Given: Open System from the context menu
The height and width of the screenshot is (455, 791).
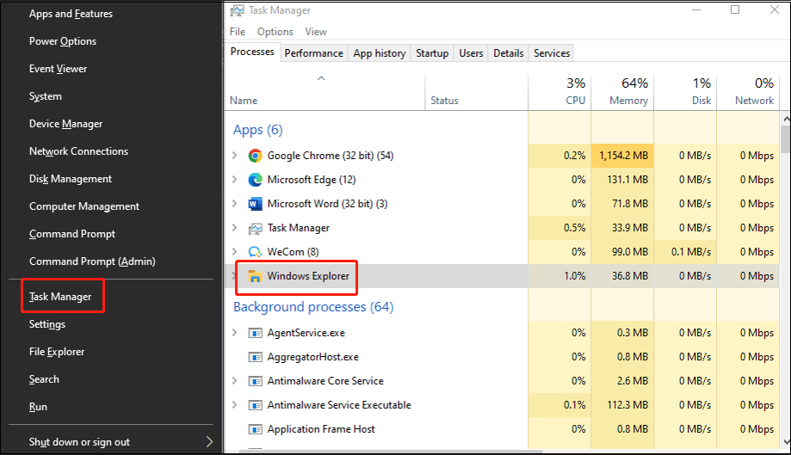Looking at the screenshot, I should pos(46,96).
